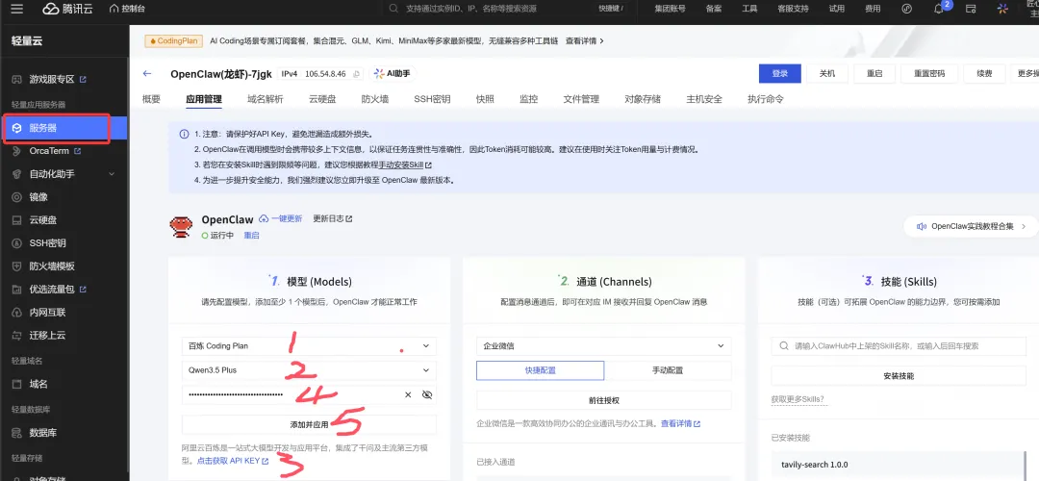Click the Tencent Cloud logo

tap(69, 9)
